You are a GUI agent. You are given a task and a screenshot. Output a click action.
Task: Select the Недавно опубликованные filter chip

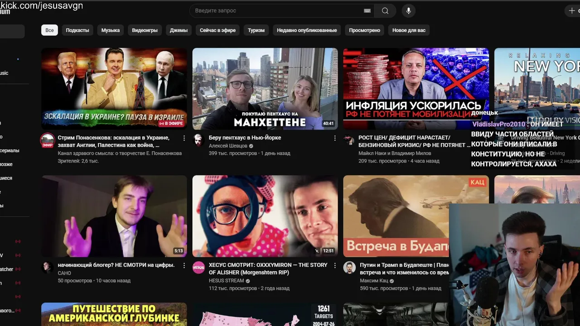pos(307,30)
